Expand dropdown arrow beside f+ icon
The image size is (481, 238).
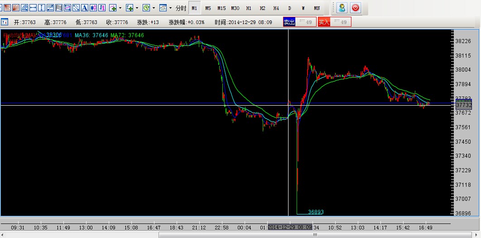point(137,8)
